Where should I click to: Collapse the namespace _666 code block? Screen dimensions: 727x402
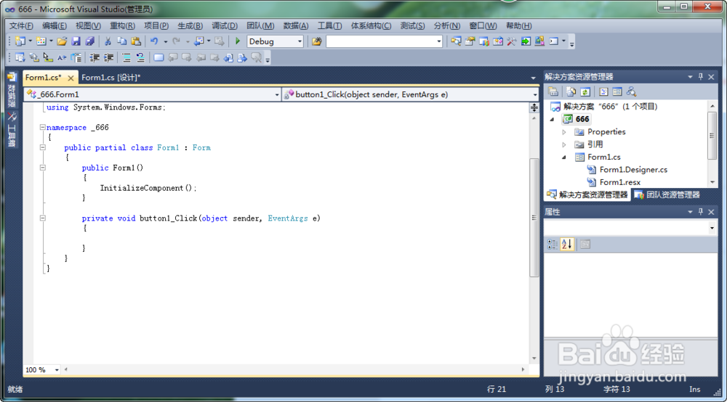[42, 127]
